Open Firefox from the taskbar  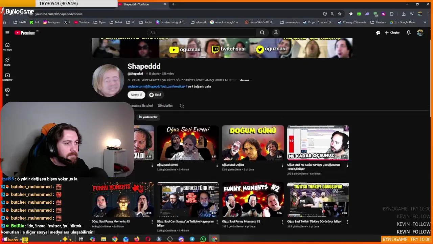pos(137,239)
